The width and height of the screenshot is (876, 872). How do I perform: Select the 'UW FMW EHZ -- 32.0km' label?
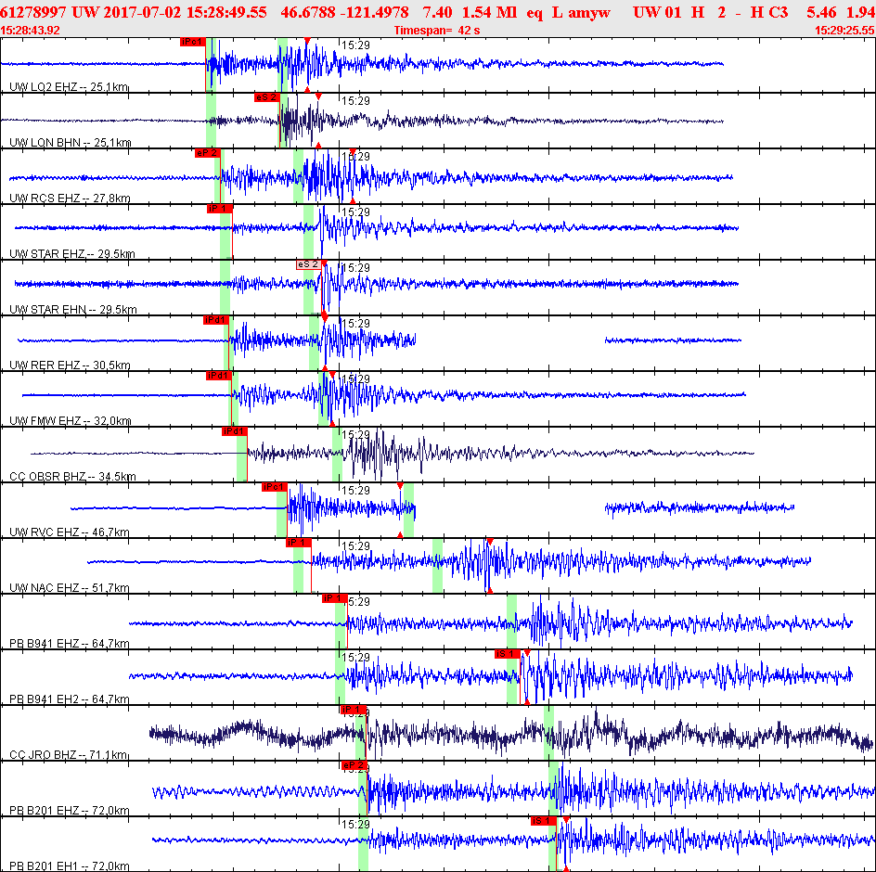[x=71, y=421]
